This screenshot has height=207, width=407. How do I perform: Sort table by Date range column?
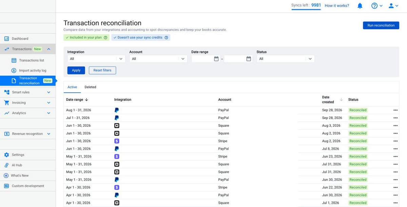tap(77, 100)
